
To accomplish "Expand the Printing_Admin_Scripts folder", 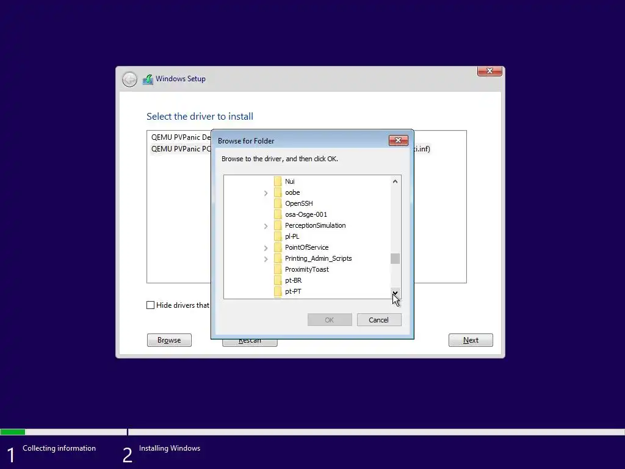I will [266, 259].
